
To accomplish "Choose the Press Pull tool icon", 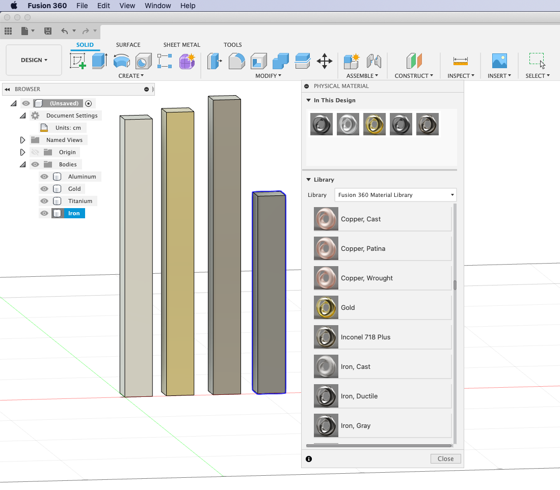I will click(214, 61).
